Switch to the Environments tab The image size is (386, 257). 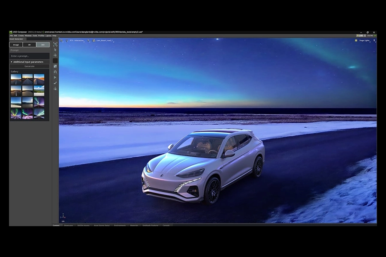[x=120, y=225]
